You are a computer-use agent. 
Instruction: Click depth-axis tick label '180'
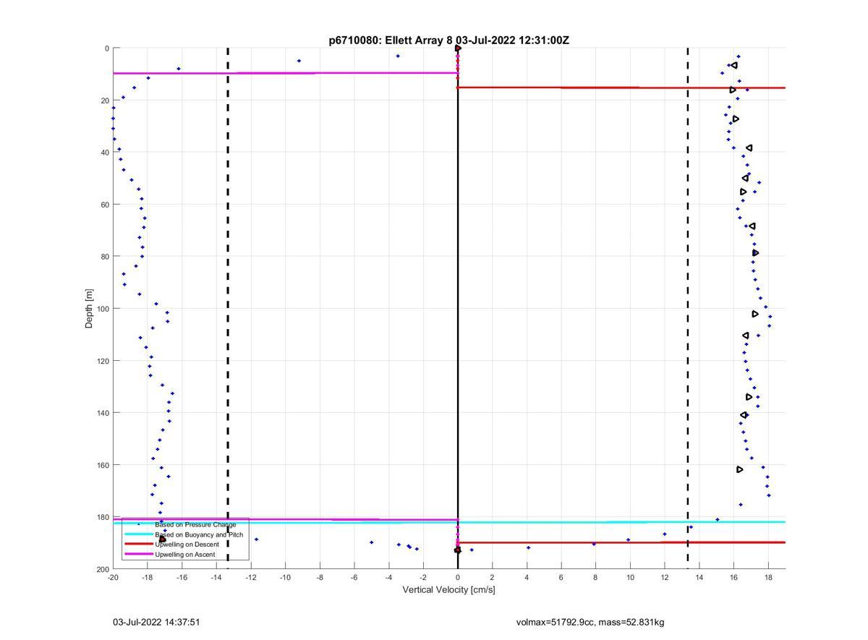coord(103,517)
